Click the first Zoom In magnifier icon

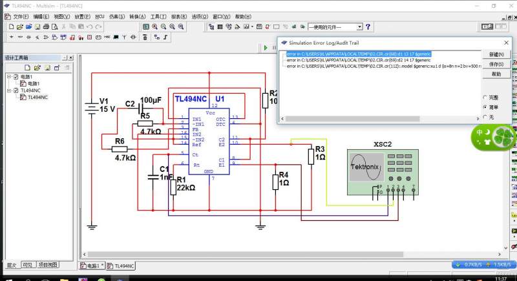click(x=154, y=27)
